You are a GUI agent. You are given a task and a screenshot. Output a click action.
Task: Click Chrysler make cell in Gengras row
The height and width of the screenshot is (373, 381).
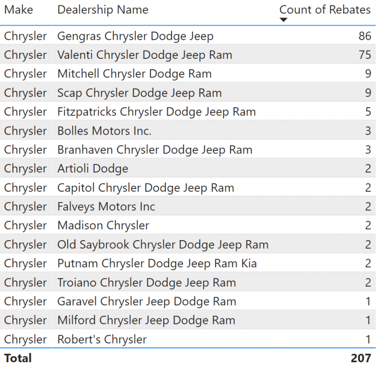[25, 36]
